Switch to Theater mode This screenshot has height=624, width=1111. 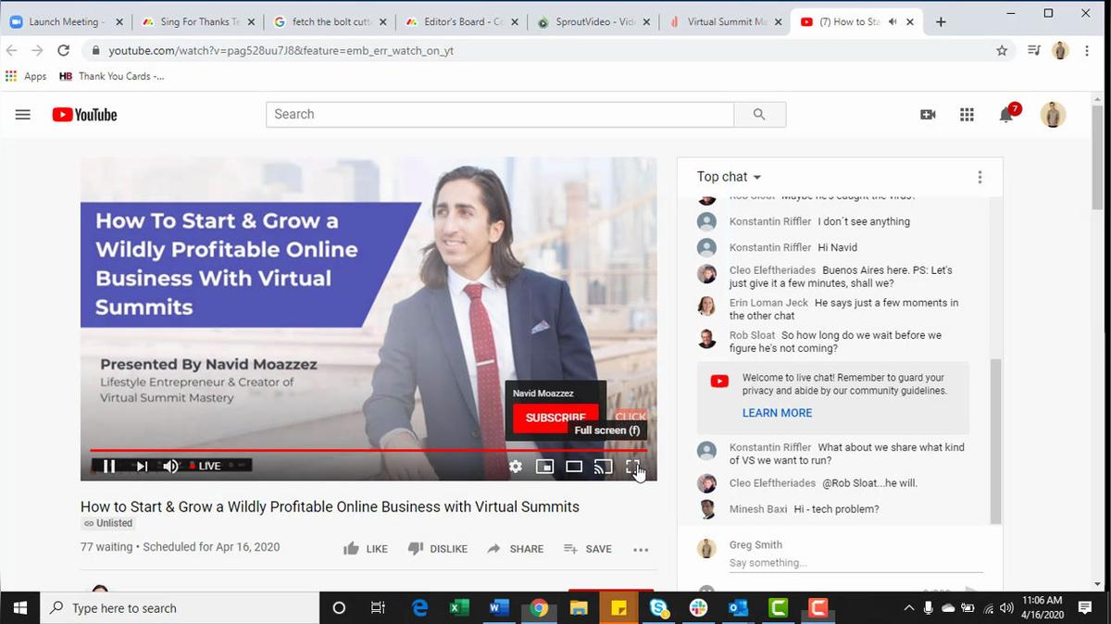coord(574,467)
